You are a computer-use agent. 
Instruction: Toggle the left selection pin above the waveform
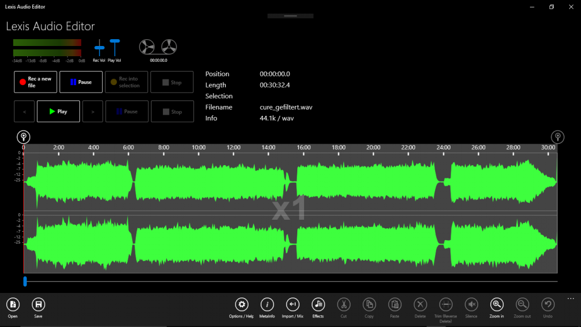point(23,136)
